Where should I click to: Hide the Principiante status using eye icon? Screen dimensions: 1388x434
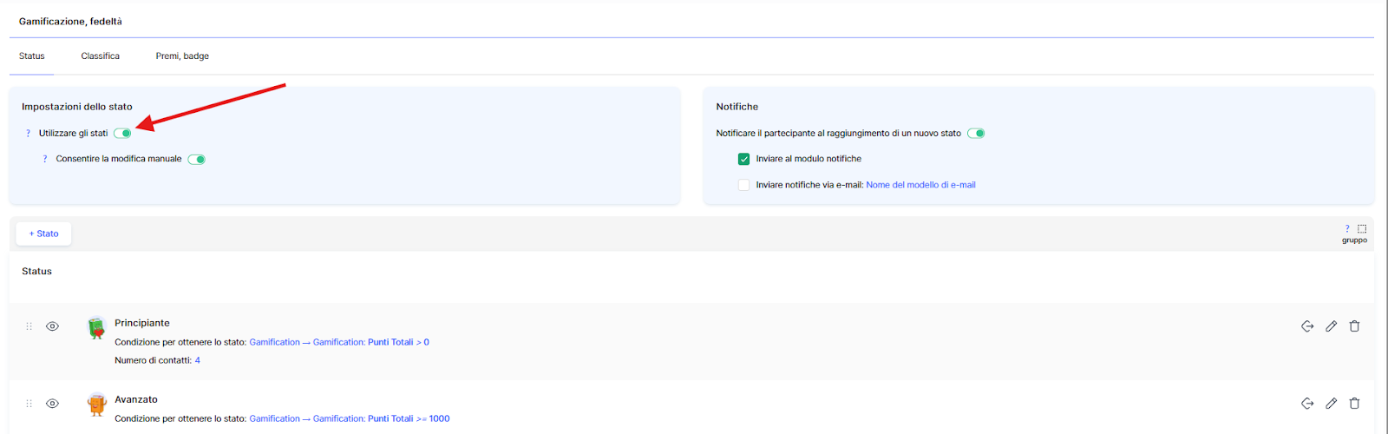(x=52, y=326)
